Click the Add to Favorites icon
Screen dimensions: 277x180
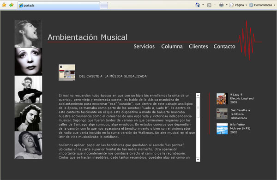12,5
